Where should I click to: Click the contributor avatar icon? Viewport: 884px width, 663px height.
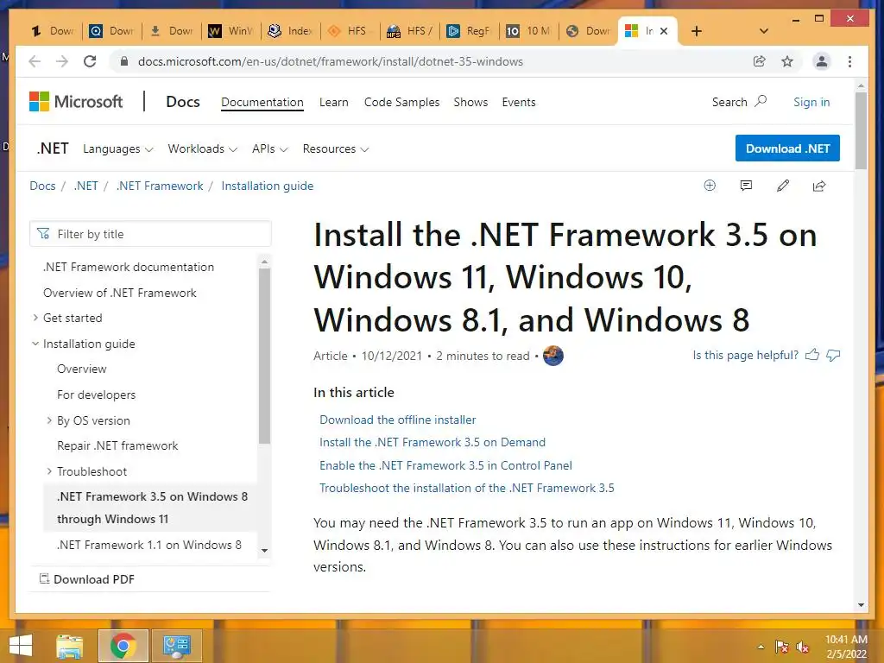click(x=553, y=356)
